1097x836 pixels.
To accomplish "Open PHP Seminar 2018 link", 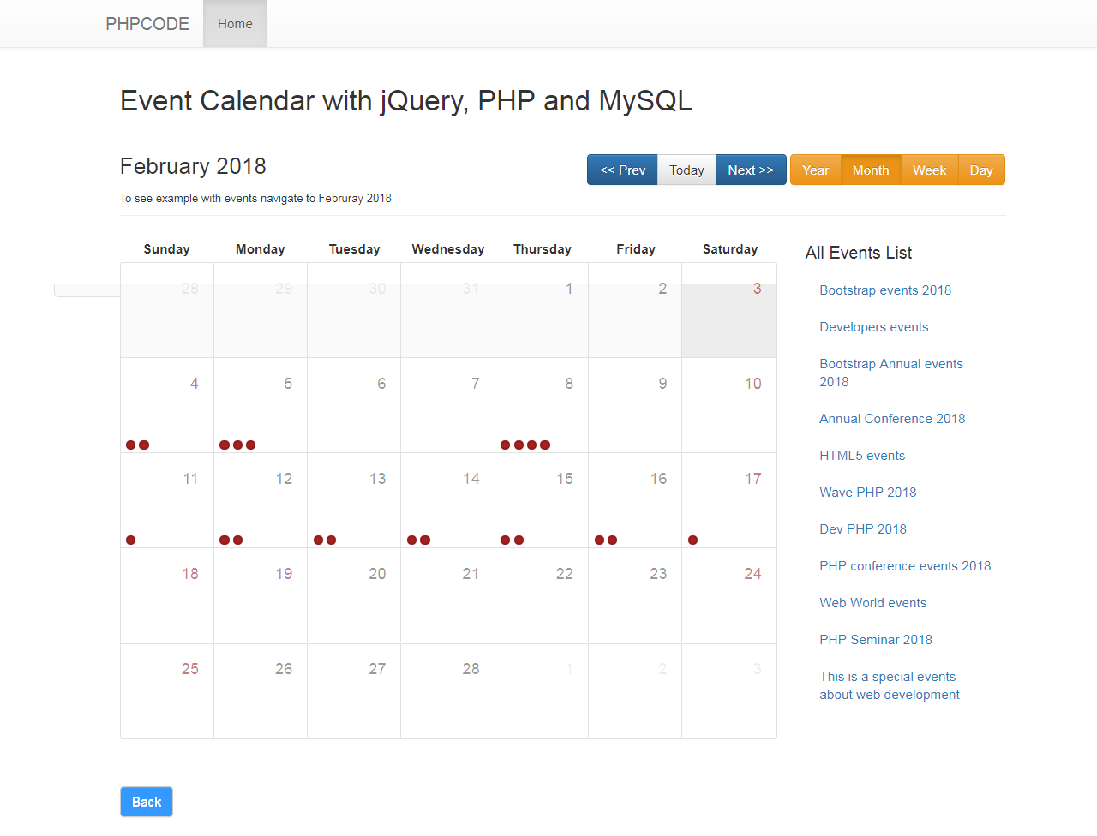I will point(876,639).
